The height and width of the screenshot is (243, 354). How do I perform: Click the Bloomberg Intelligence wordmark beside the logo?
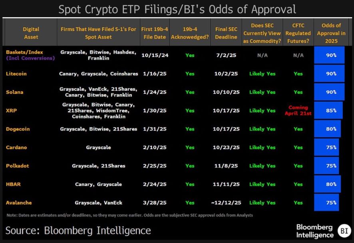pos(314,231)
